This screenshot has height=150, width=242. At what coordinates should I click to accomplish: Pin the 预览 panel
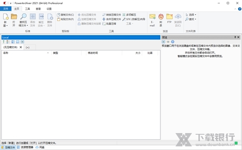(x=235, y=37)
